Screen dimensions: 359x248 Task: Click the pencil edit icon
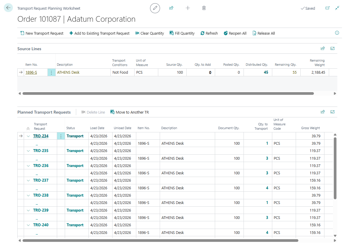tap(155, 8)
